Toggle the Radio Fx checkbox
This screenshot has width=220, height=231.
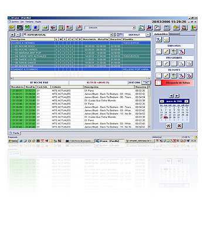coord(115,35)
